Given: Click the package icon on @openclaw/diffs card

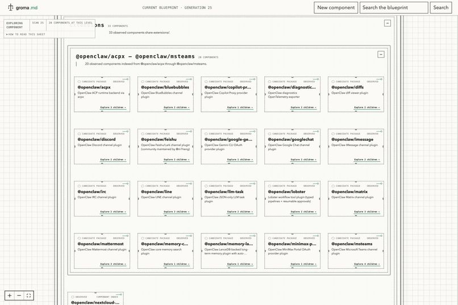Looking at the screenshot, I should (333, 82).
